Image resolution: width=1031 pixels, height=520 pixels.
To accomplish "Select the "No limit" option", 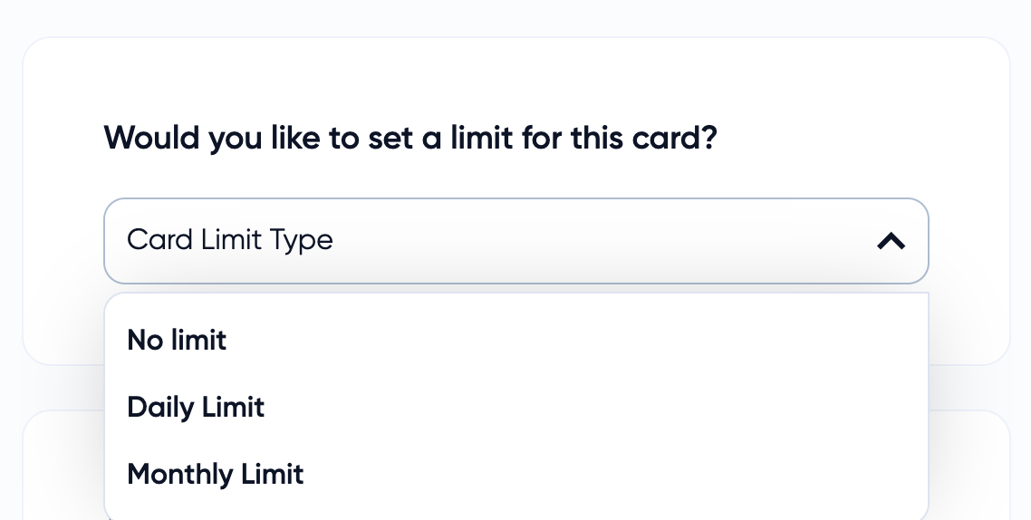I will (x=178, y=341).
